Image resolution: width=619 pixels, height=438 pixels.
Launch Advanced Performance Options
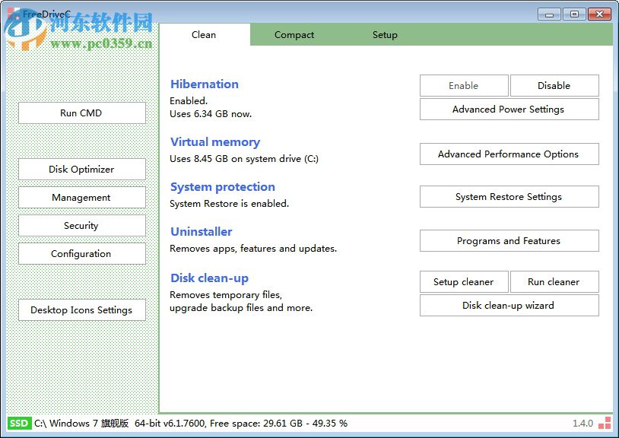click(509, 154)
